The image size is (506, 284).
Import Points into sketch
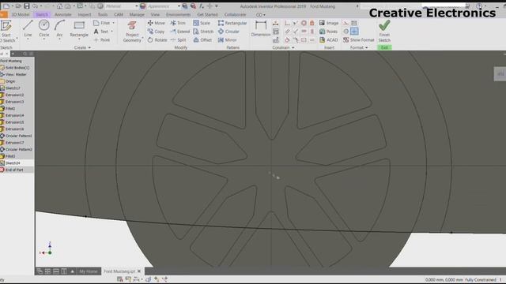(329, 32)
